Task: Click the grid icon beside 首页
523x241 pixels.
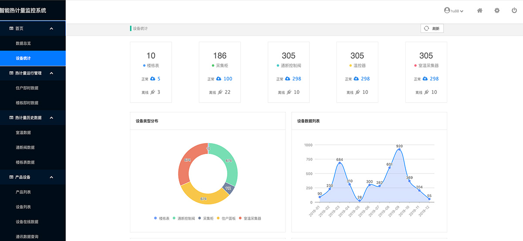Action: pyautogui.click(x=11, y=28)
